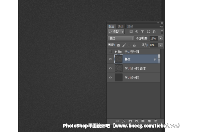The width and height of the screenshot is (199, 132).
Task: Select layer named 学UI设计网 副本
Action: (135, 68)
